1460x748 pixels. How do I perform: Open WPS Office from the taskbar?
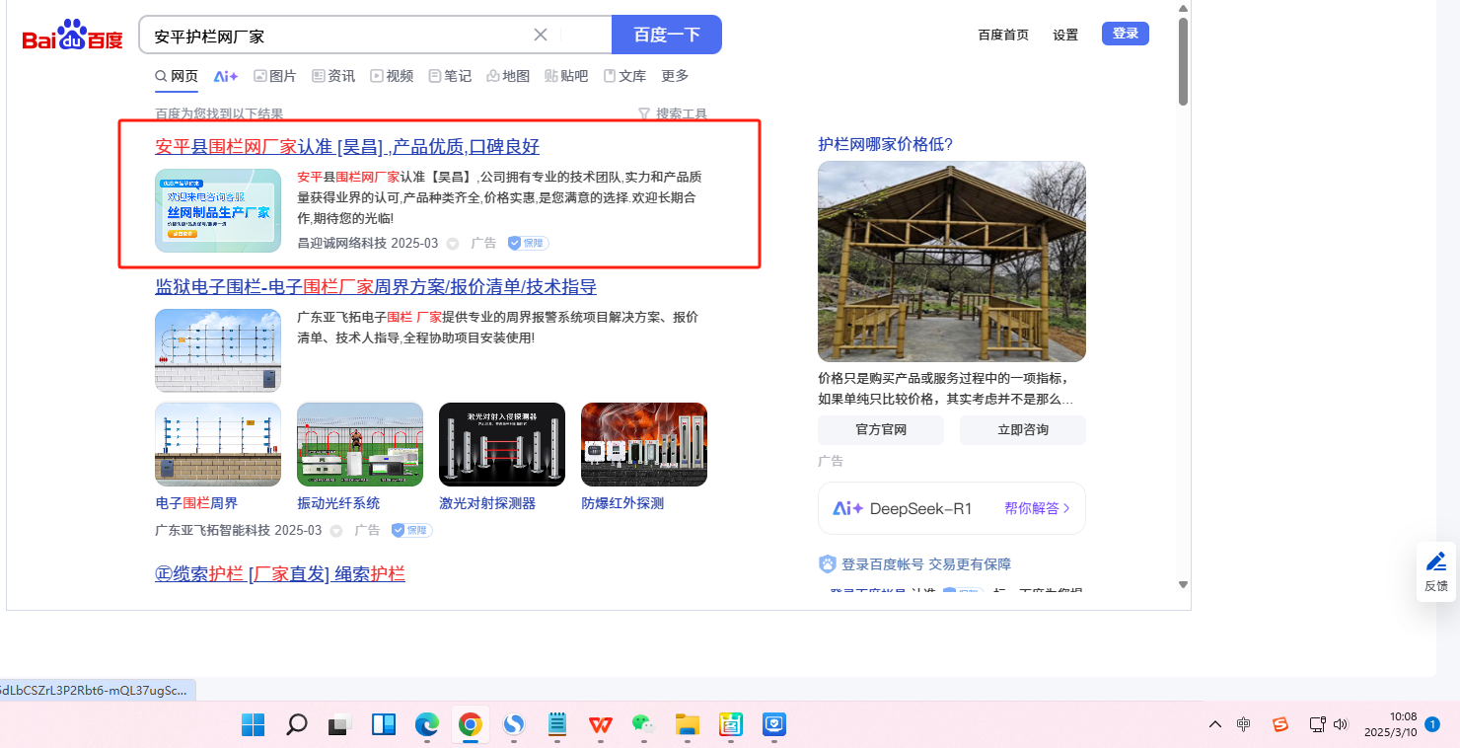point(601,725)
